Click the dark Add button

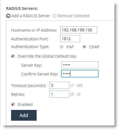(x=24, y=115)
